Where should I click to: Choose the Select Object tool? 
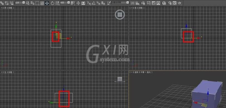click(x=27, y=3)
